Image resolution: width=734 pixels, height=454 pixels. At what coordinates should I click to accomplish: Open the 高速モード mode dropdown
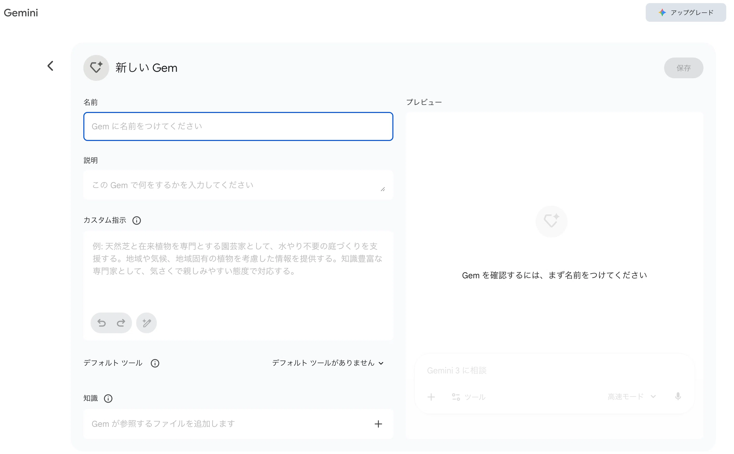click(632, 397)
